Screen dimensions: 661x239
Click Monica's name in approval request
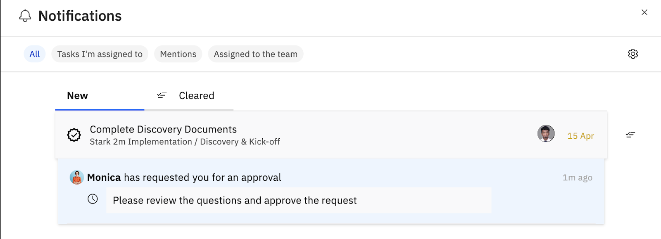tap(104, 177)
